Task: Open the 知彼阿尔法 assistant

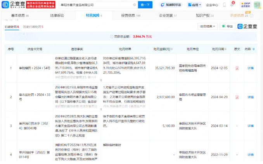Action: 171,5
